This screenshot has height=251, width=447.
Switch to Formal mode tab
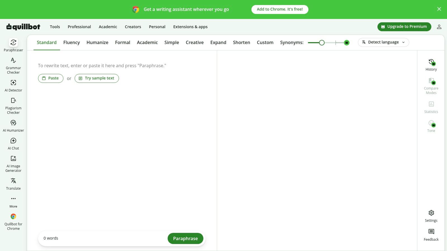[x=123, y=42]
